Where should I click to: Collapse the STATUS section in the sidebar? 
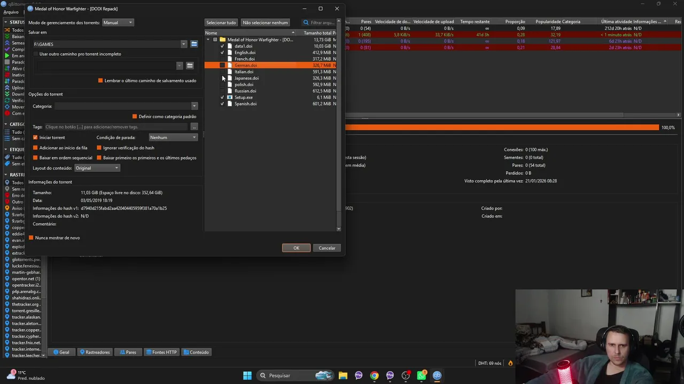click(x=6, y=22)
